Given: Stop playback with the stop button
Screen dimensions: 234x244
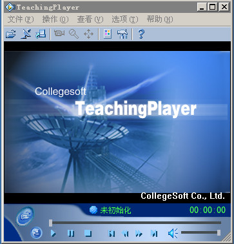Looking at the screenshot, I should coord(88,233).
